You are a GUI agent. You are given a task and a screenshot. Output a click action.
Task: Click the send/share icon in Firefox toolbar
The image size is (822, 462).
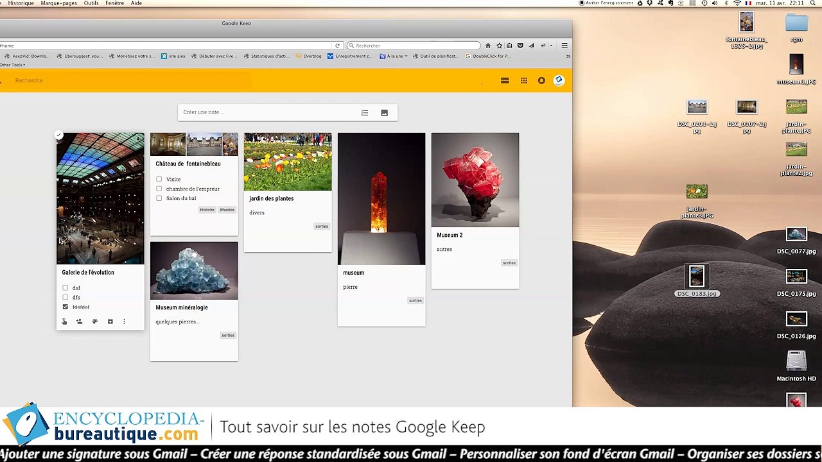click(532, 46)
